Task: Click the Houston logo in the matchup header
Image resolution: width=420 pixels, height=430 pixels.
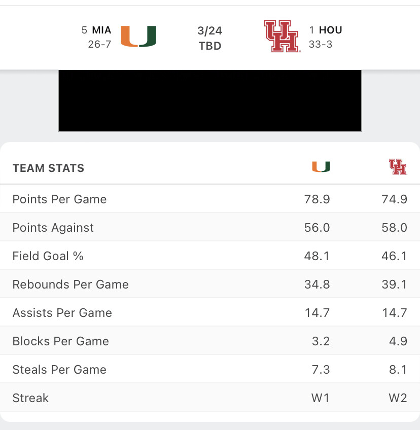Action: coord(283,36)
